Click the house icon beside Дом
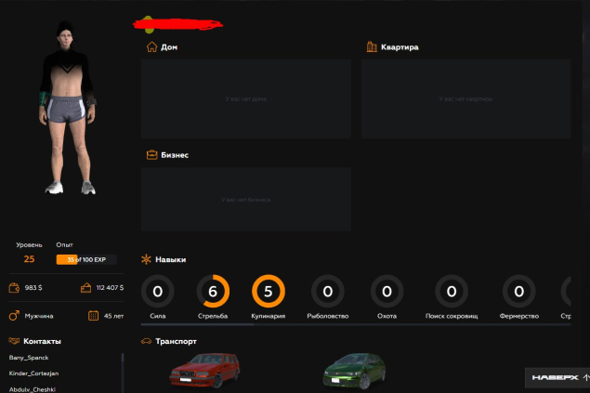The image size is (590, 393). pyautogui.click(x=151, y=46)
